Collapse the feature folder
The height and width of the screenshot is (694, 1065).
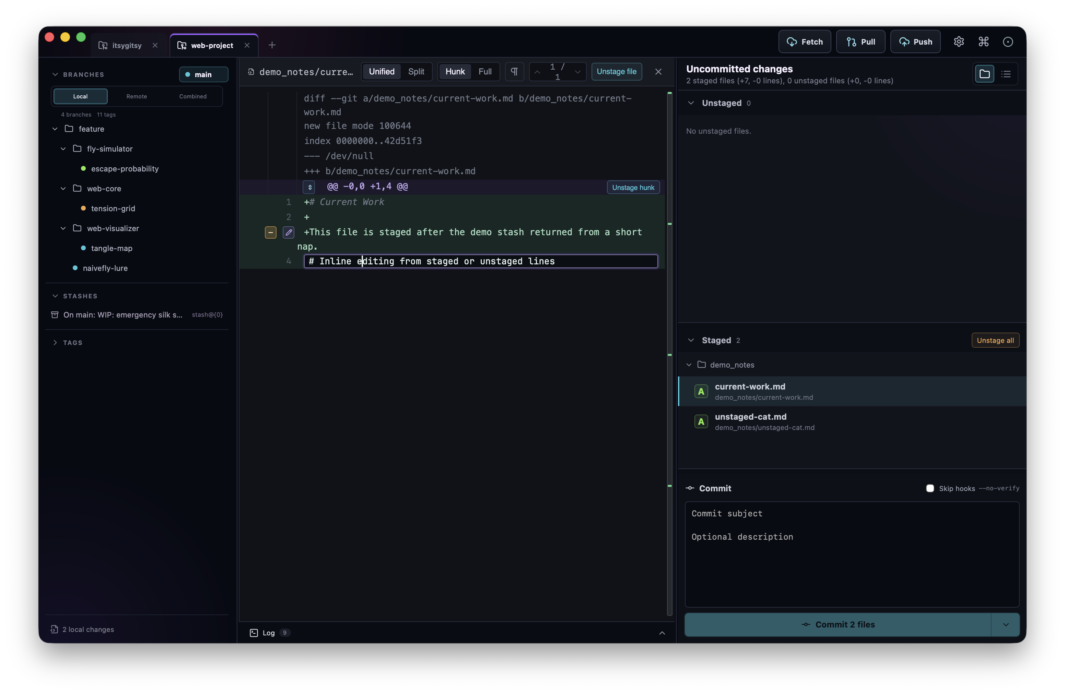[x=55, y=129]
